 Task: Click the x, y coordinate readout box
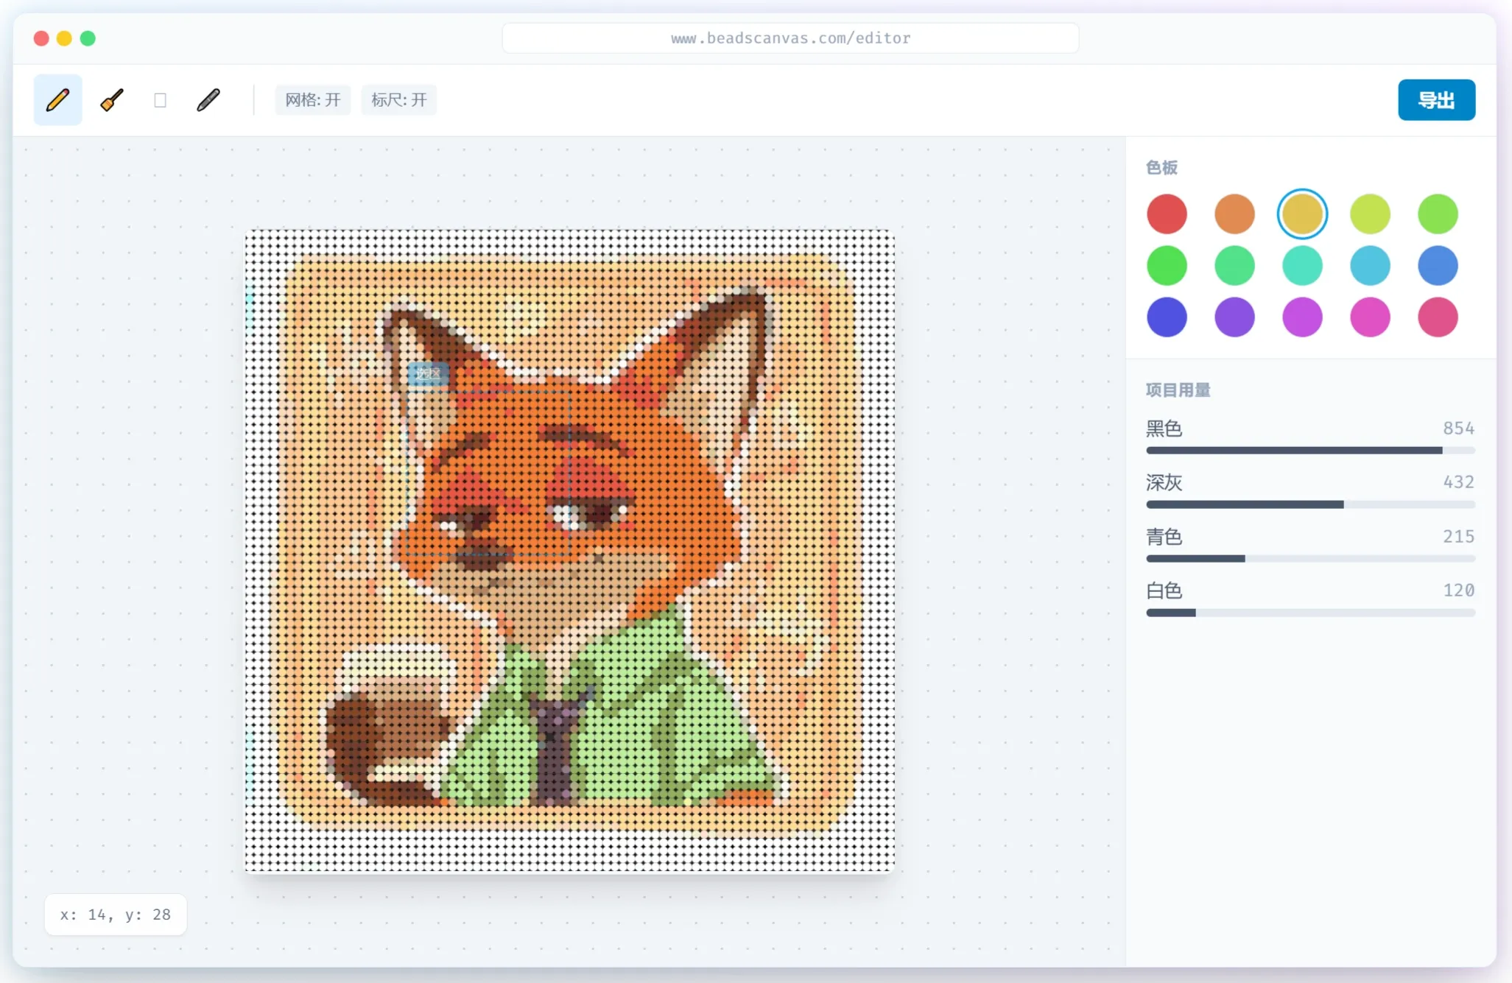(x=116, y=915)
